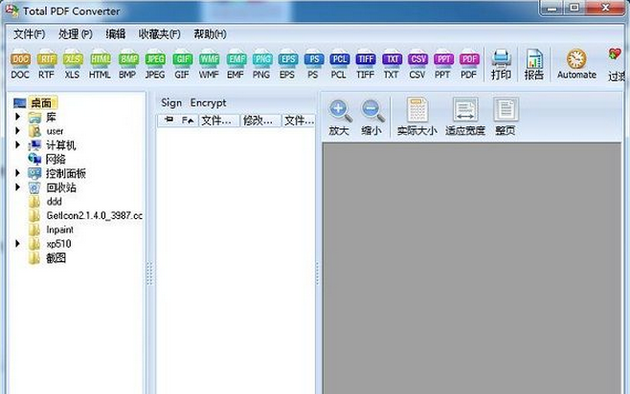630x394 pixels.
Task: Select the GetIcon2.1.4.0_3987 folder
Action: pos(95,215)
